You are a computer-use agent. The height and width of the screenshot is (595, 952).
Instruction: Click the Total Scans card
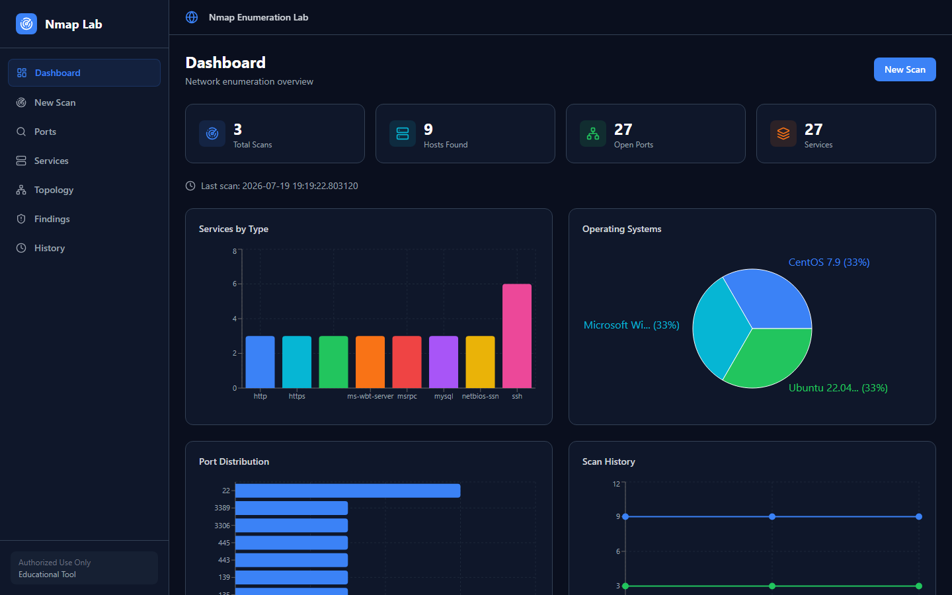[x=275, y=134]
